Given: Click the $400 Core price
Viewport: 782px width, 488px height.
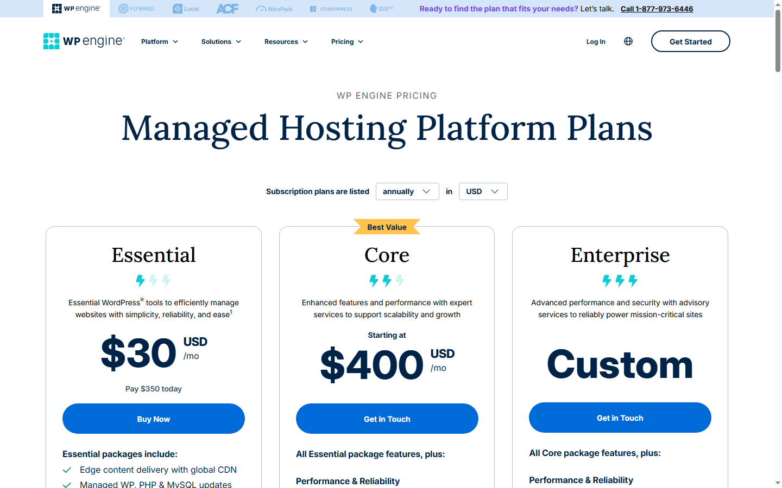Looking at the screenshot, I should [x=372, y=365].
